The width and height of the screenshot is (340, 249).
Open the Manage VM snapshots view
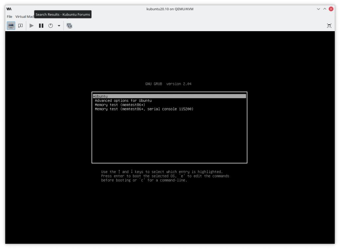pos(69,25)
